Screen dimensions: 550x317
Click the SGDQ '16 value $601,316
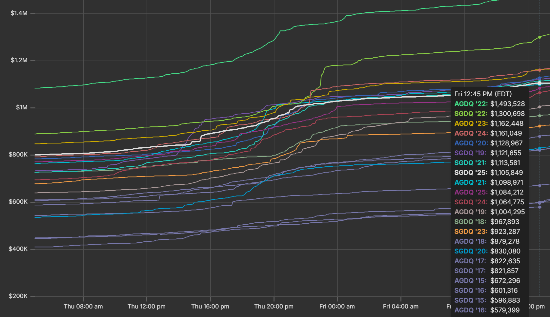(x=504, y=290)
